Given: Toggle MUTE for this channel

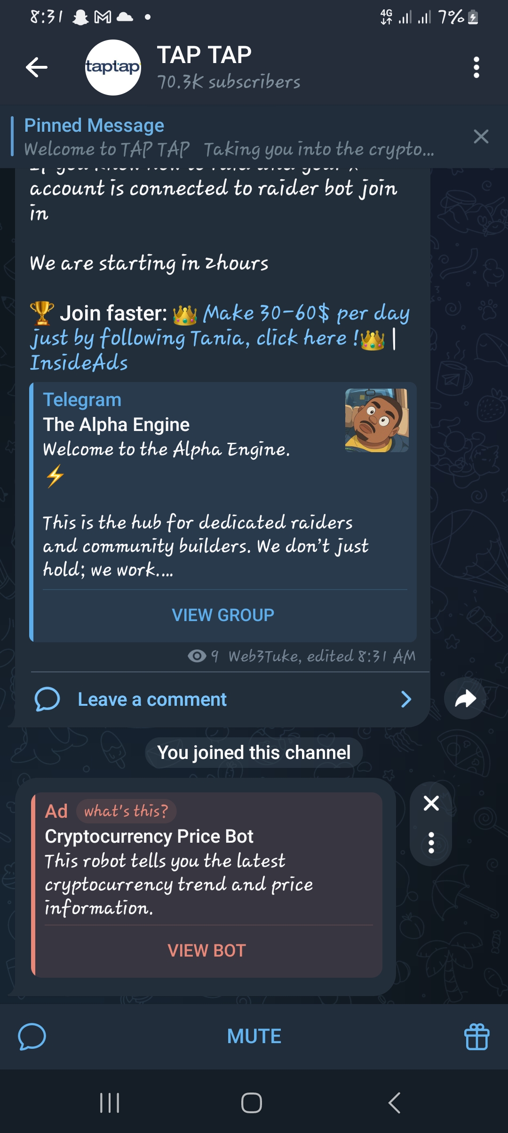Looking at the screenshot, I should click(x=254, y=1036).
